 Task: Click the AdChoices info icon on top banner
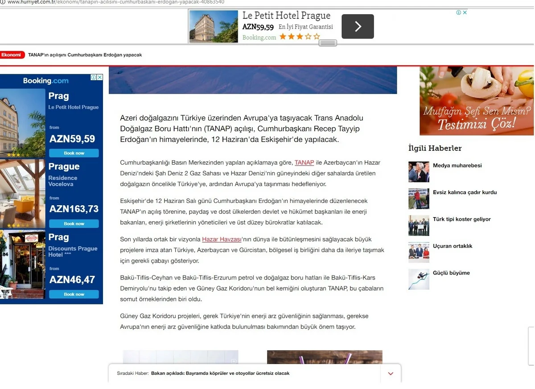click(x=459, y=12)
